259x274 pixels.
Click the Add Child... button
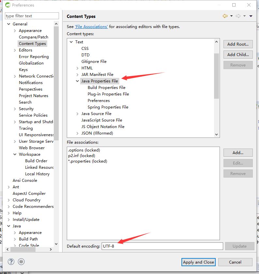pos(238,54)
